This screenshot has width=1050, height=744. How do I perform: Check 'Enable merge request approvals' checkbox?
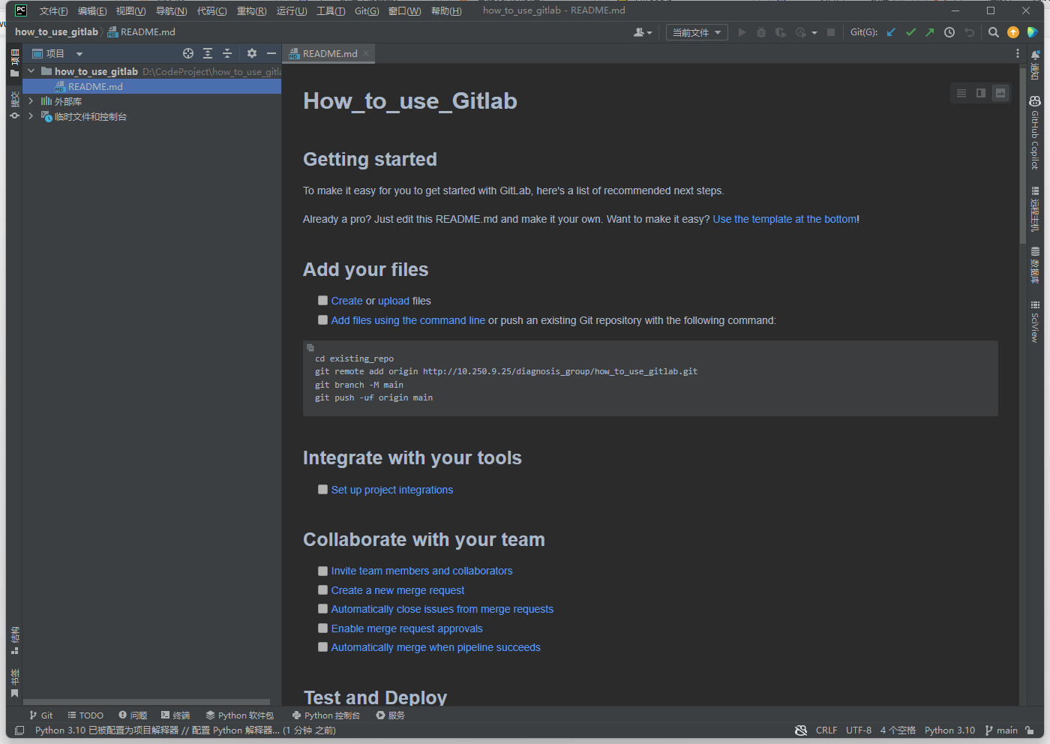(322, 628)
